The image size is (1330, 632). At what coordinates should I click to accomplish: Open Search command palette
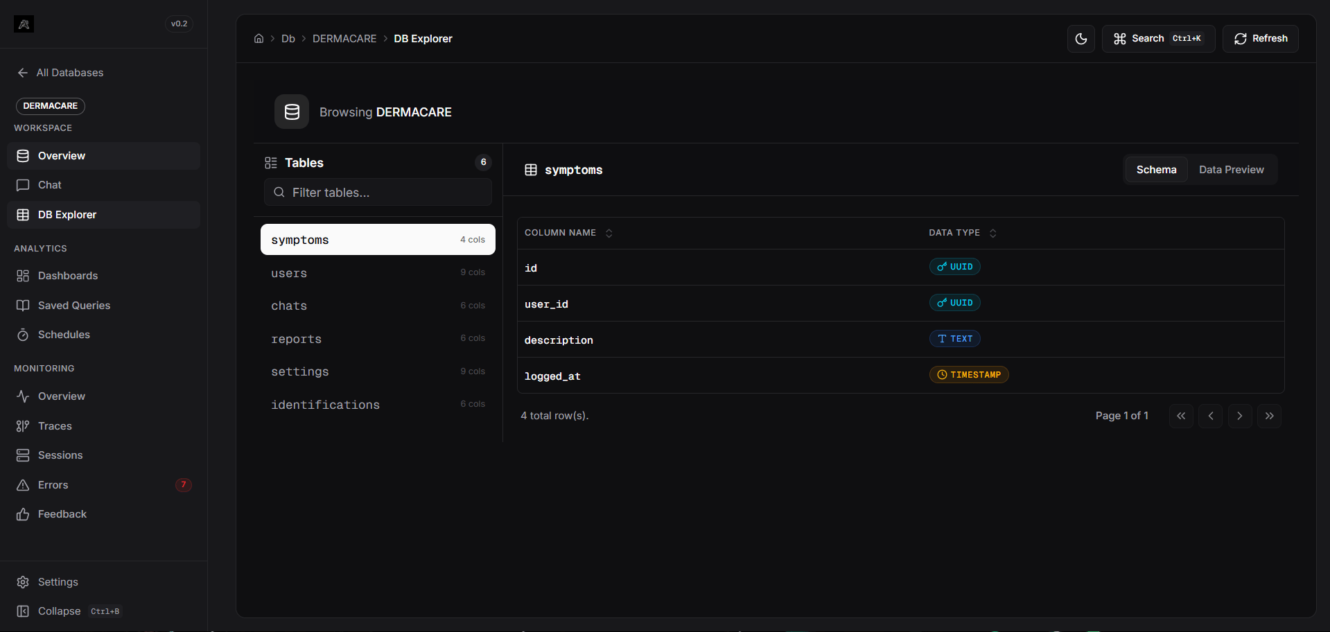[1158, 39]
